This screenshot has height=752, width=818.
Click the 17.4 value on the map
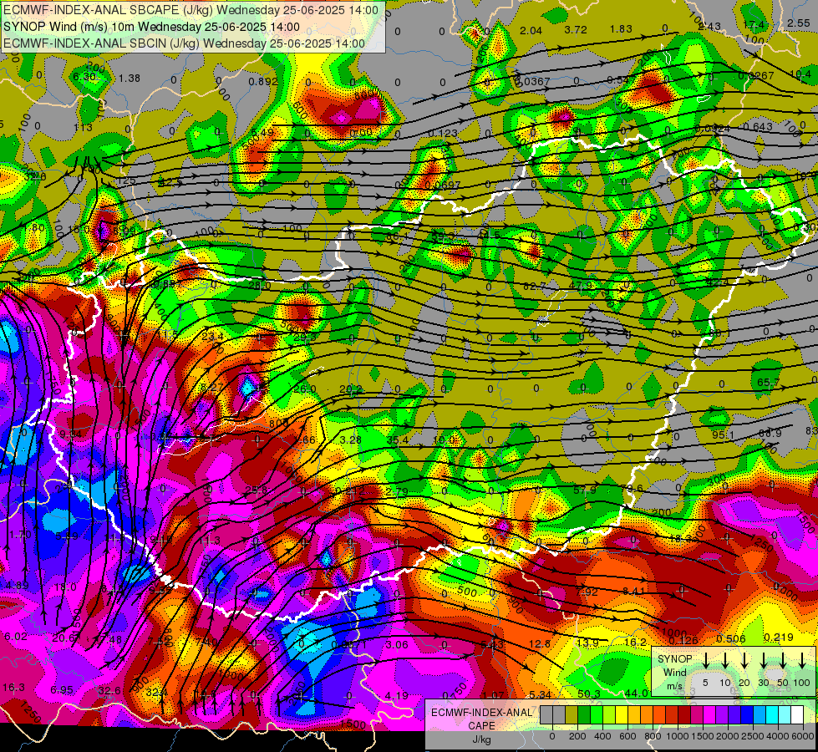click(x=754, y=24)
